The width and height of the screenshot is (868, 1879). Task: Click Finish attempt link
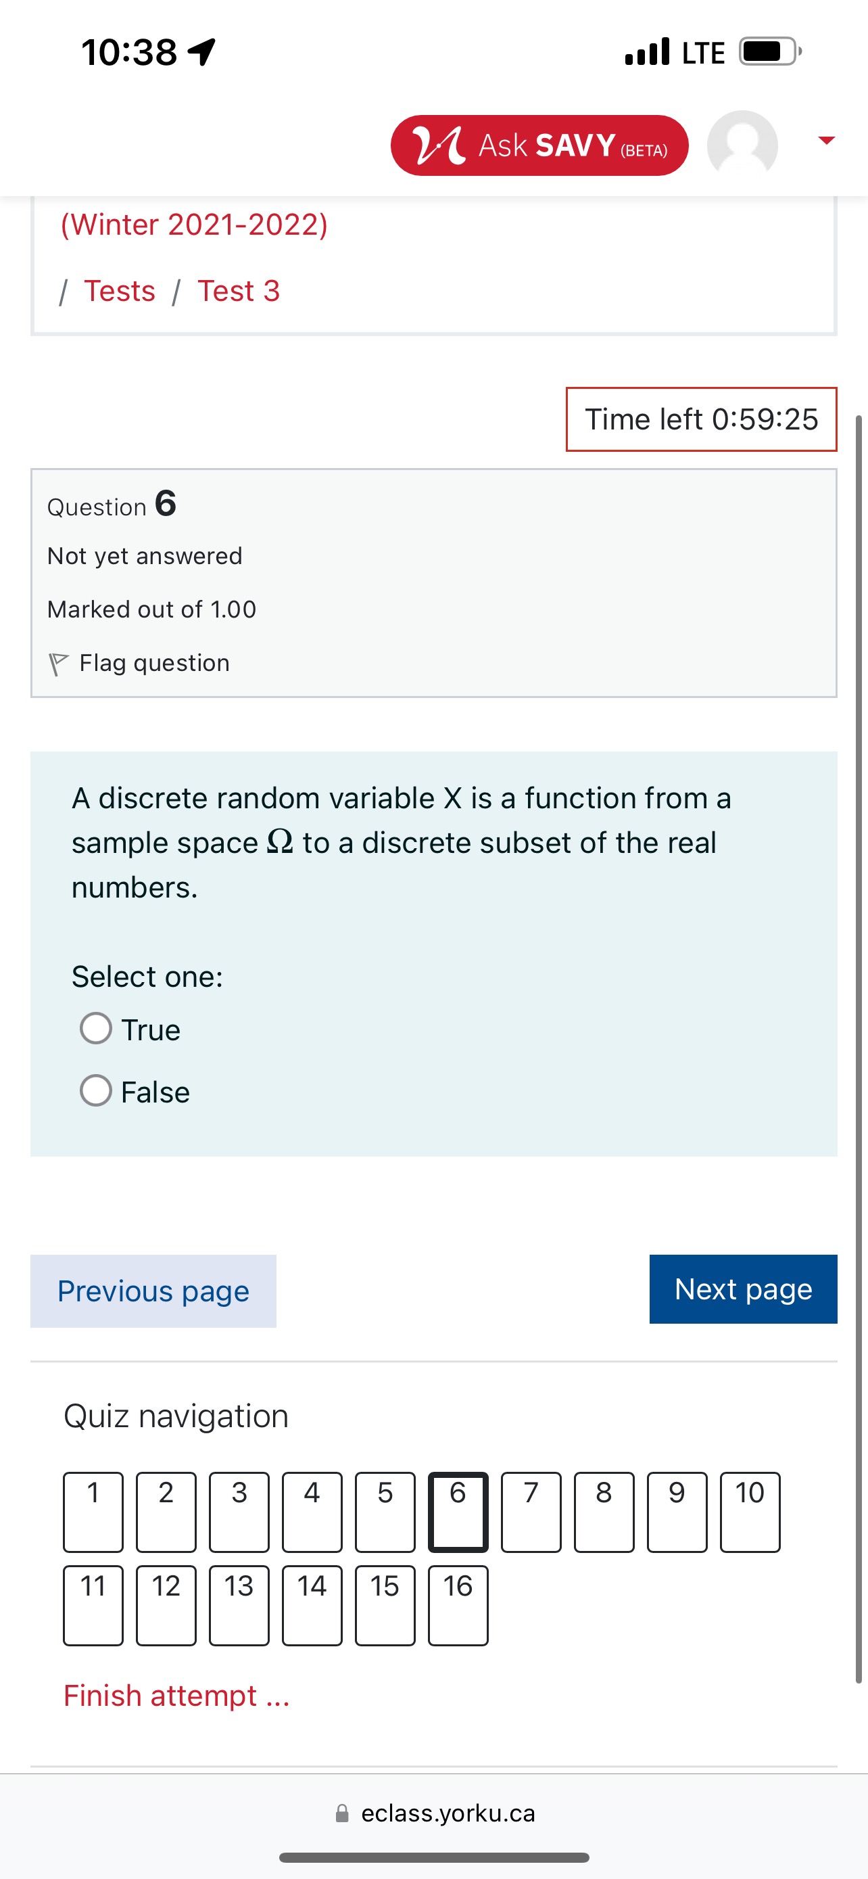[176, 1696]
